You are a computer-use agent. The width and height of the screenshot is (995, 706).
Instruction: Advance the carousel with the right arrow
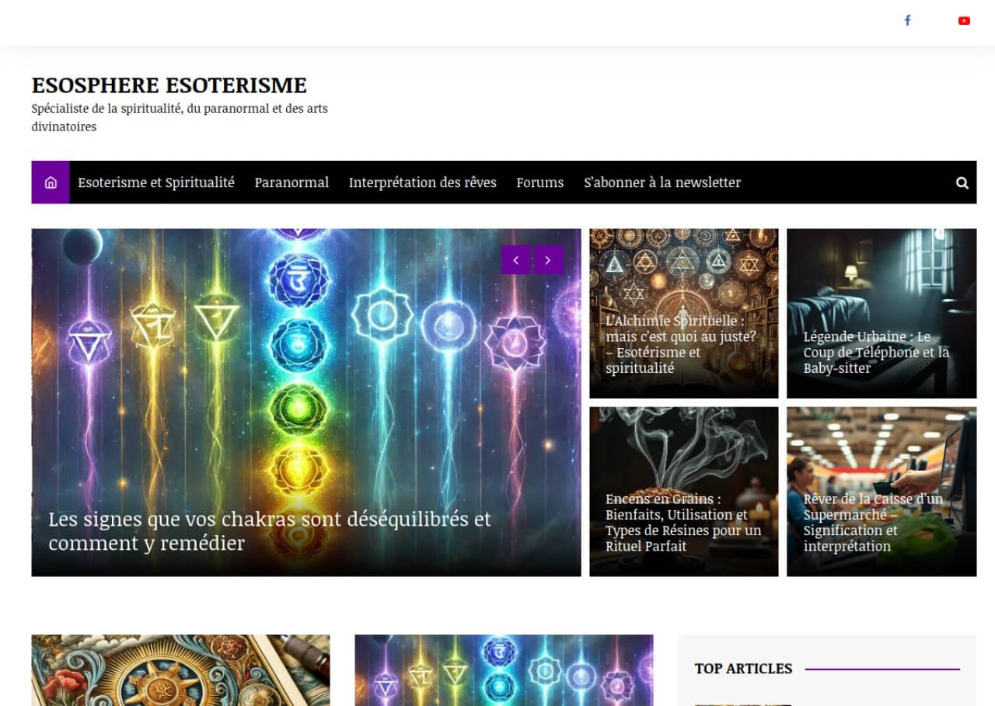click(x=548, y=259)
